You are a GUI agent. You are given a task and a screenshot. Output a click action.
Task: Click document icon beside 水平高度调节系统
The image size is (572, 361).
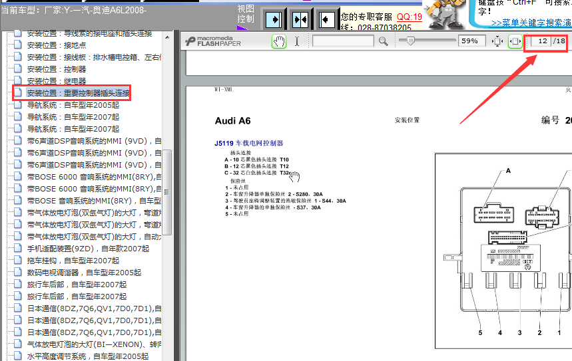17,356
